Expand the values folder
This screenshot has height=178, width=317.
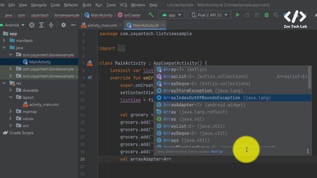click(x=10, y=119)
